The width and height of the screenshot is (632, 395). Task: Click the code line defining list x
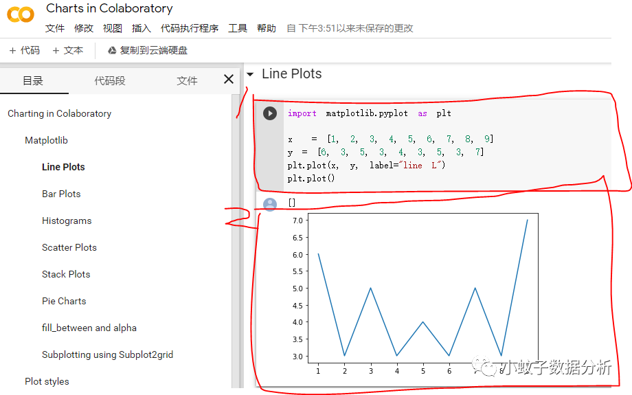point(391,139)
